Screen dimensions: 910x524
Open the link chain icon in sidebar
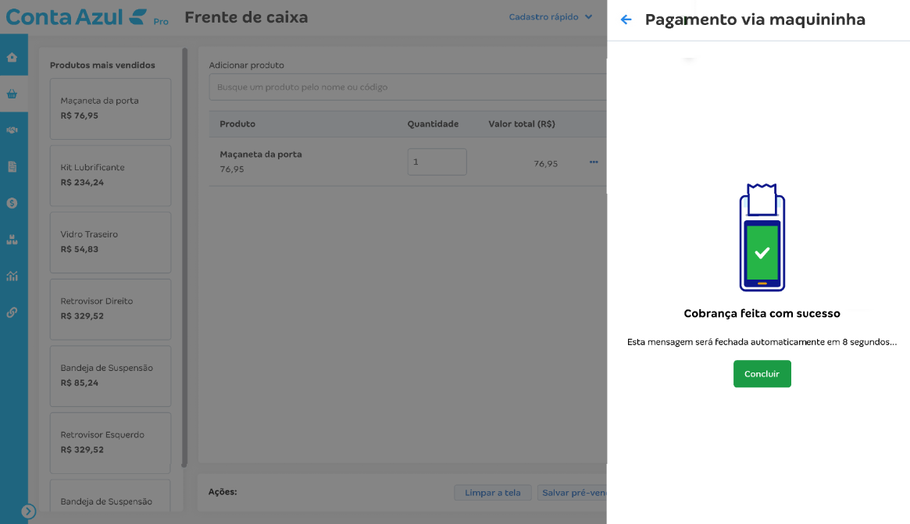pos(12,312)
